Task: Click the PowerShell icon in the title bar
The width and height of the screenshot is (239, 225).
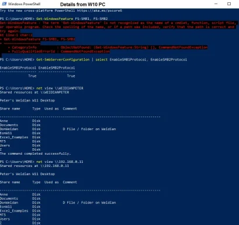Action: [4, 4]
